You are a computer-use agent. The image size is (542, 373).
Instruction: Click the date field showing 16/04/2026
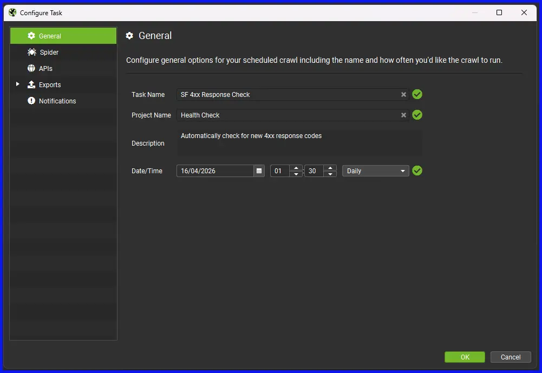(215, 171)
